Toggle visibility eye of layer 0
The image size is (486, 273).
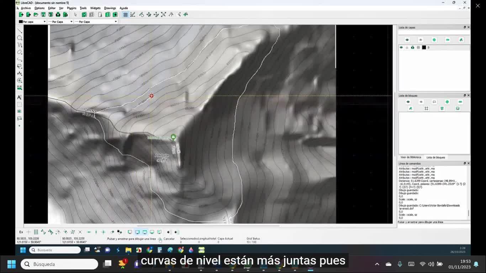pyautogui.click(x=401, y=47)
